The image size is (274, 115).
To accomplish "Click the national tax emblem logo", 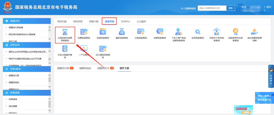I will (8, 7).
